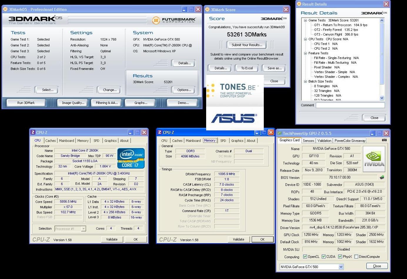Open the GPU selection dropdown in GPU-Z
407x279 pixels.
(x=341, y=267)
